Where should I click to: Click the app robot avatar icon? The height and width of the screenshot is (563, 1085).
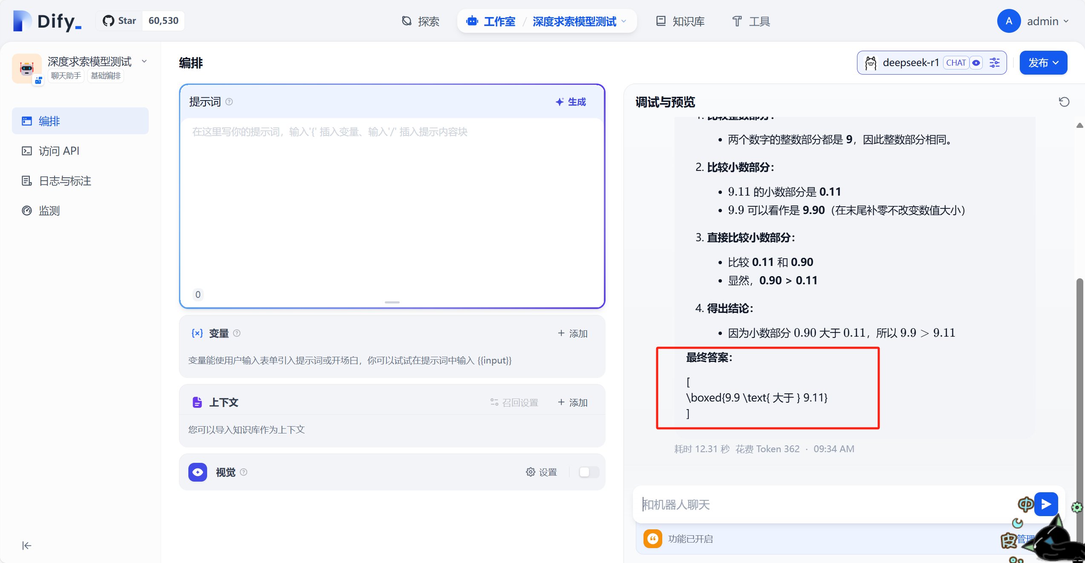coord(26,68)
